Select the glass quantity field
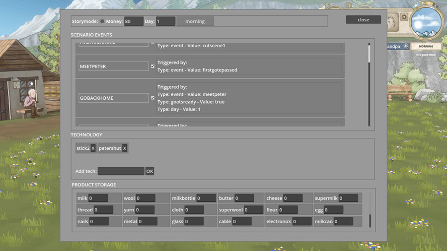Image resolution: width=447 pixels, height=251 pixels. point(194,221)
